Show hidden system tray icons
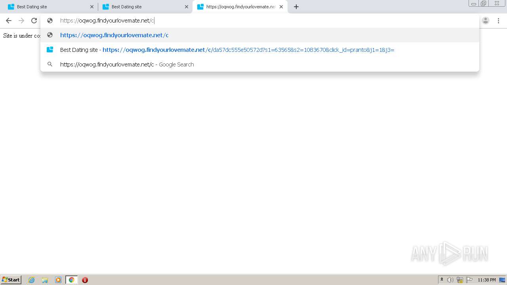 click(442, 280)
